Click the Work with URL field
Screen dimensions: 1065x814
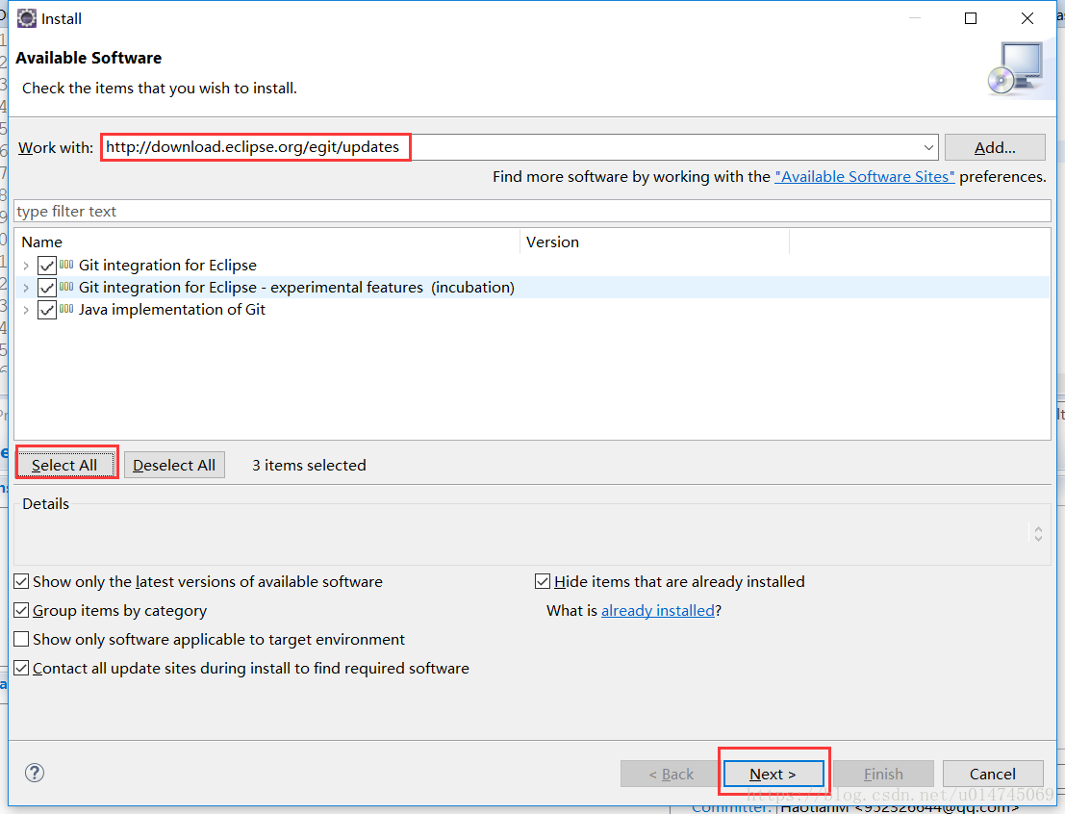(x=520, y=147)
